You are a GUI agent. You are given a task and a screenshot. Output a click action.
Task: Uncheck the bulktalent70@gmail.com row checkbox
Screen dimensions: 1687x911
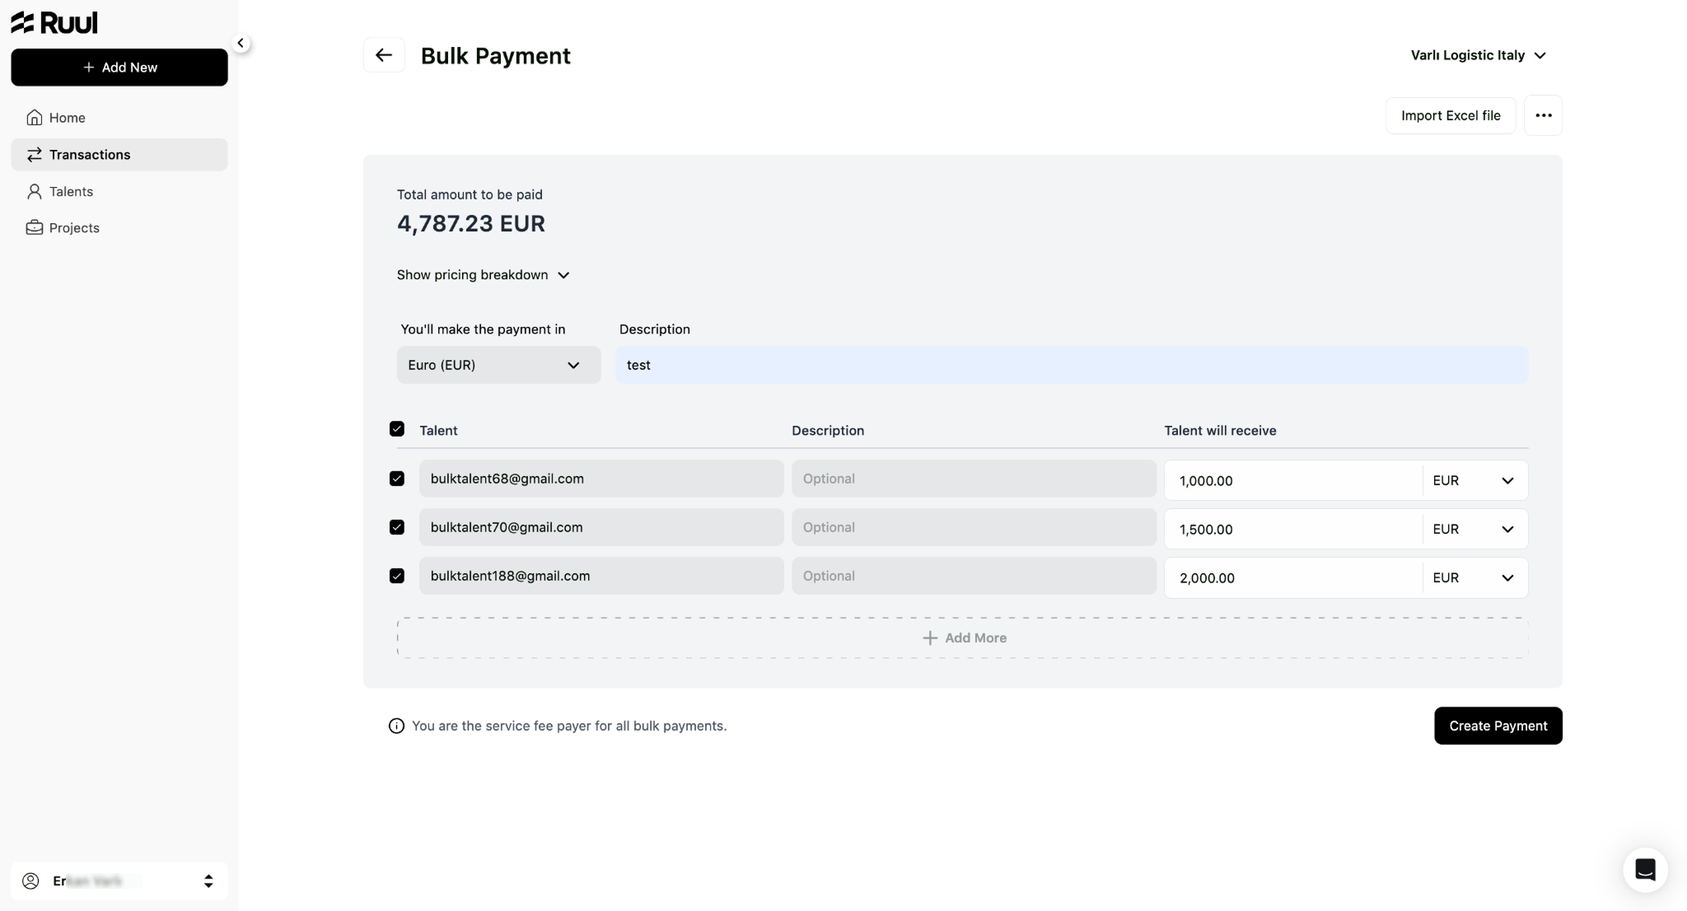[397, 527]
